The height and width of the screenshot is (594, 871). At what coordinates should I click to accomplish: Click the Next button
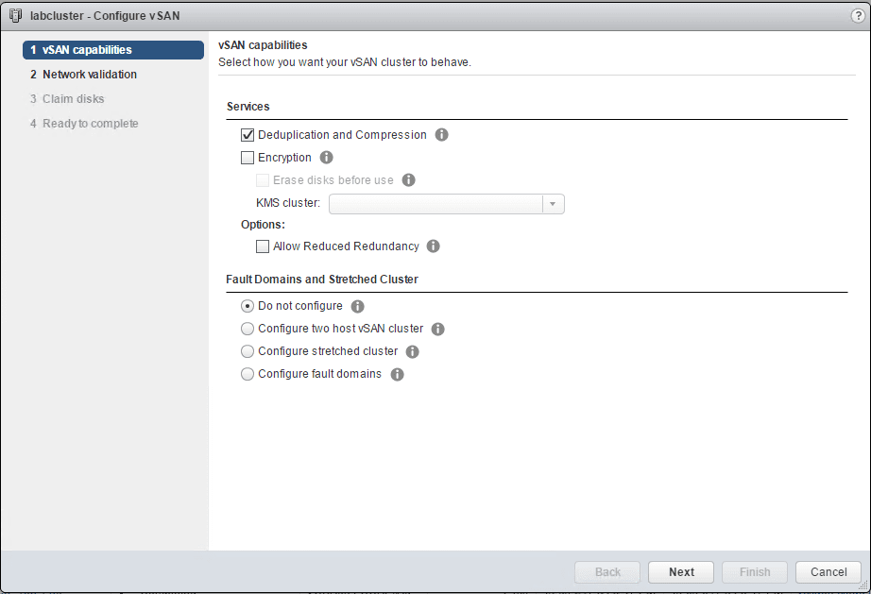coord(681,572)
